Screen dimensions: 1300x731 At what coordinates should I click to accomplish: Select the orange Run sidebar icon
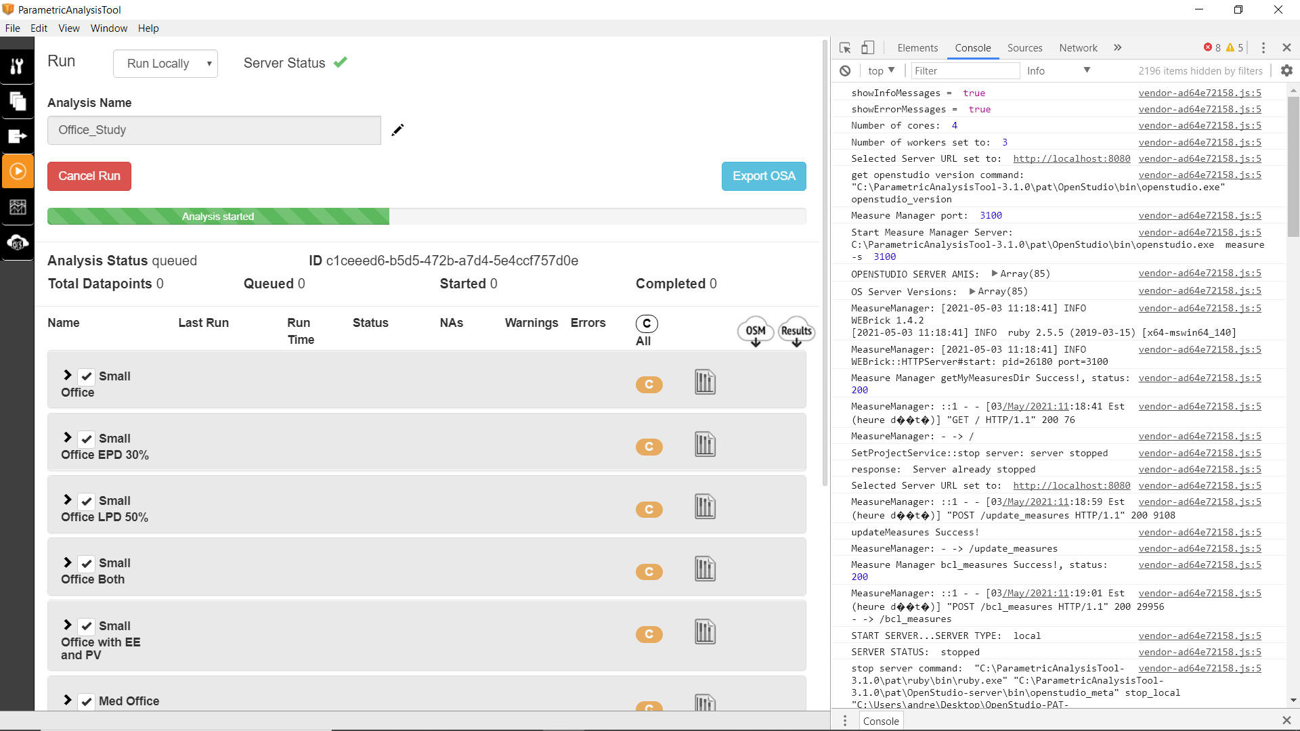(x=18, y=171)
